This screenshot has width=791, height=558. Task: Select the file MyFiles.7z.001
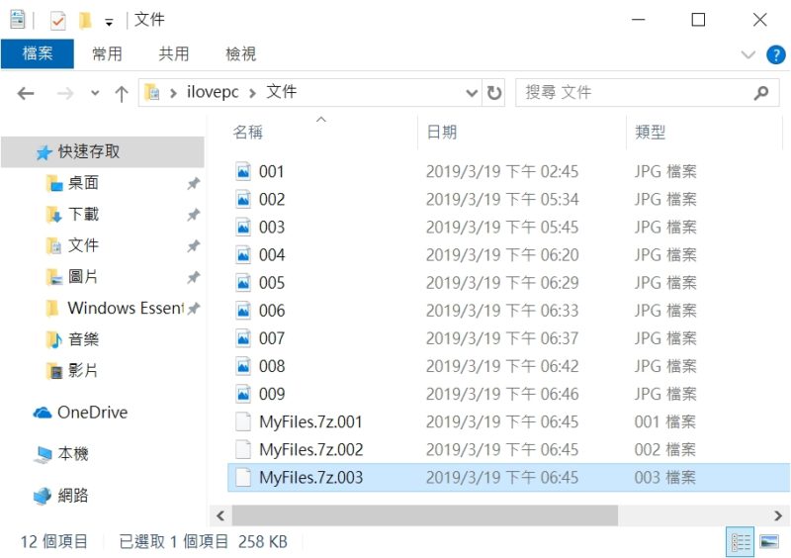[x=310, y=421]
